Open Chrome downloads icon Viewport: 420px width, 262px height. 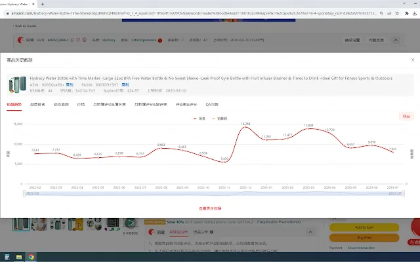[x=414, y=13]
